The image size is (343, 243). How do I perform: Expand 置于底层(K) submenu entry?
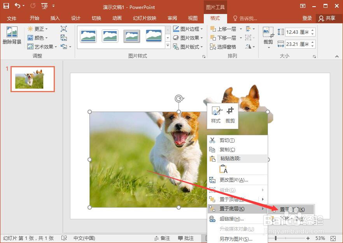point(237,209)
